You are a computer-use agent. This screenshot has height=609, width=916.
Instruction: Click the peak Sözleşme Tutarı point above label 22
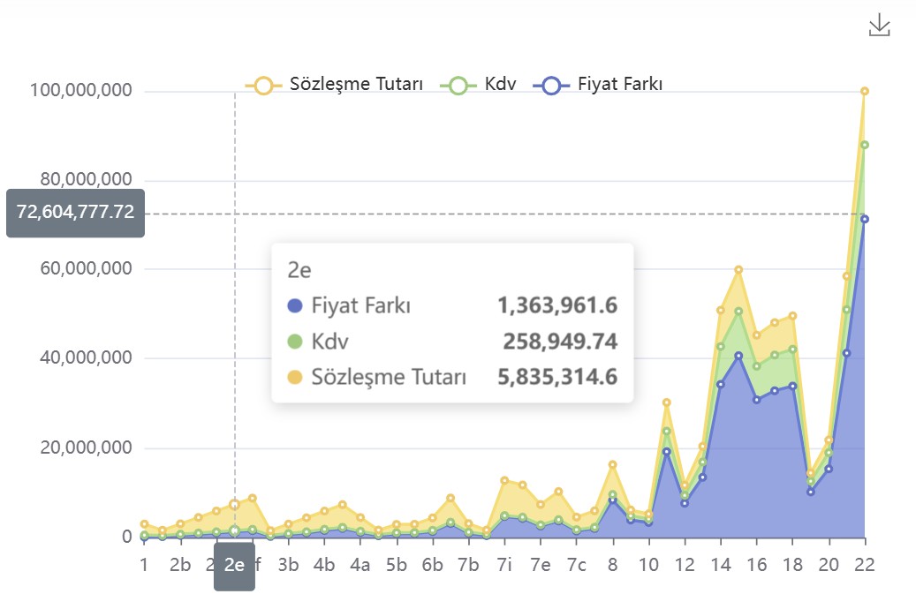[x=866, y=89]
